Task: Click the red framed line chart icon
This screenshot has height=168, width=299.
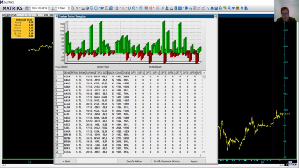Action: pos(157,8)
